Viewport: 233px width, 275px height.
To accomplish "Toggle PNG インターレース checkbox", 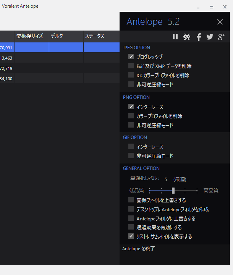I will pyautogui.click(x=131, y=107).
